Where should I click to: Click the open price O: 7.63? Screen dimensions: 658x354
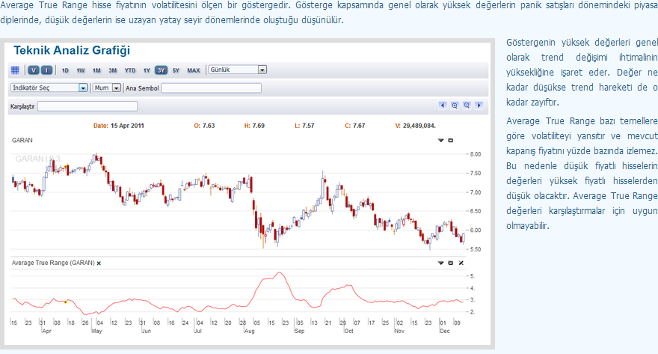point(204,126)
